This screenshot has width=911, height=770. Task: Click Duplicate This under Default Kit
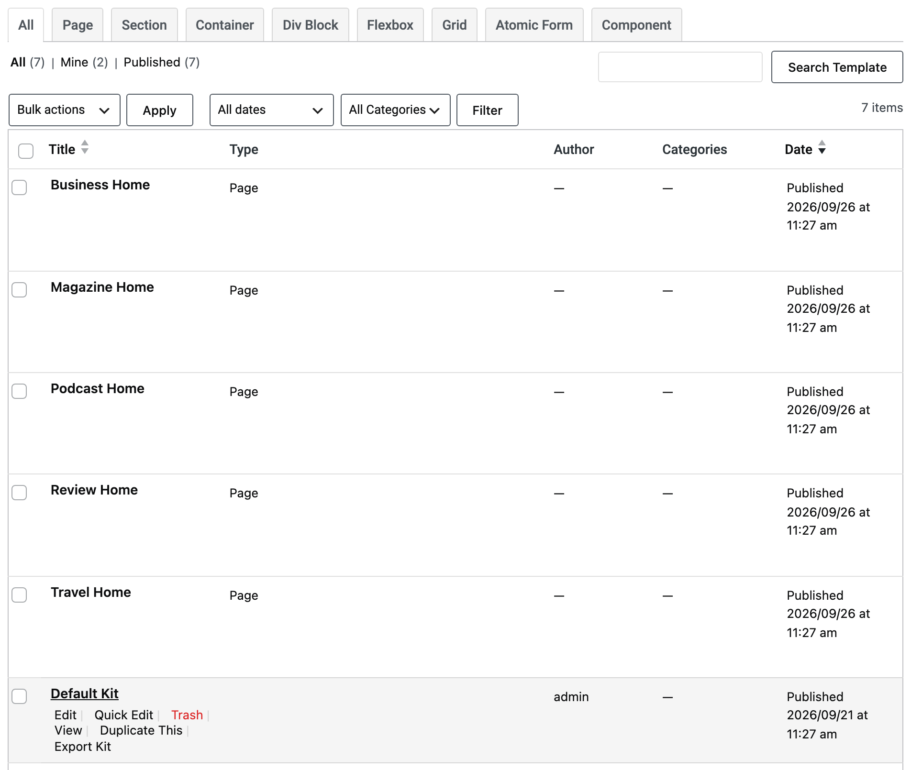point(141,730)
